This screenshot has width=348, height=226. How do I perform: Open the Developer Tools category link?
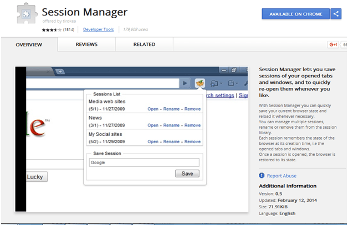[98, 29]
